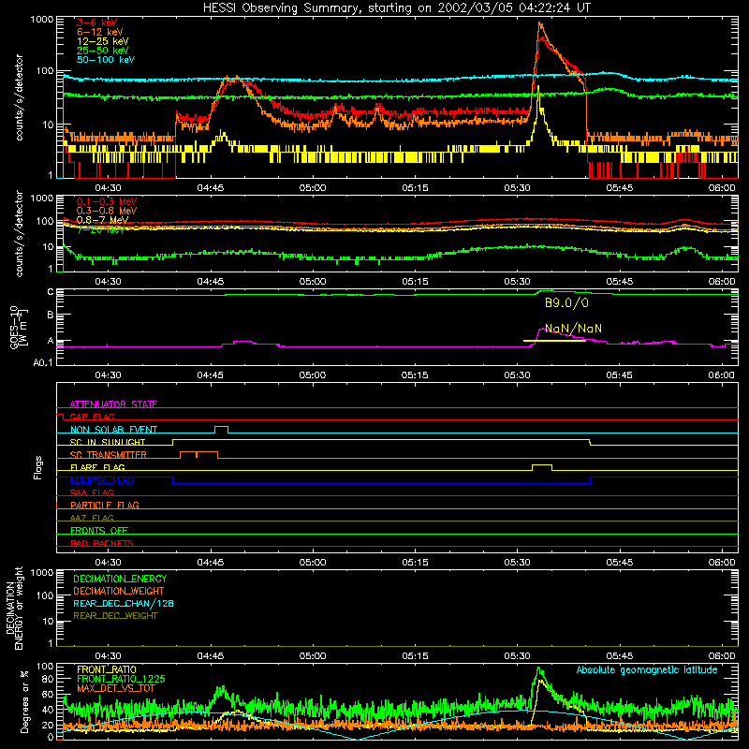
Task: Click the 0.3-0.8 MeV legend label
Action: tap(107, 211)
